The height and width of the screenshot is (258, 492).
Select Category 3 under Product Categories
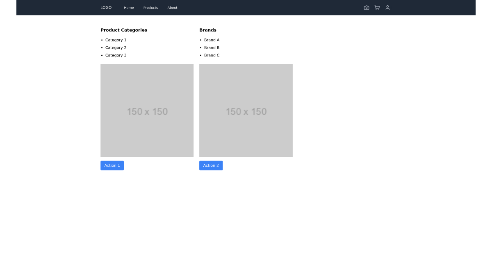(116, 55)
